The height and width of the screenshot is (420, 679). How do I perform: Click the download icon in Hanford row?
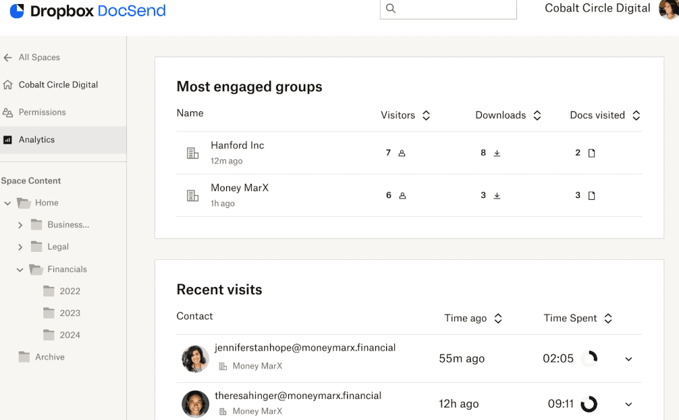coord(497,153)
